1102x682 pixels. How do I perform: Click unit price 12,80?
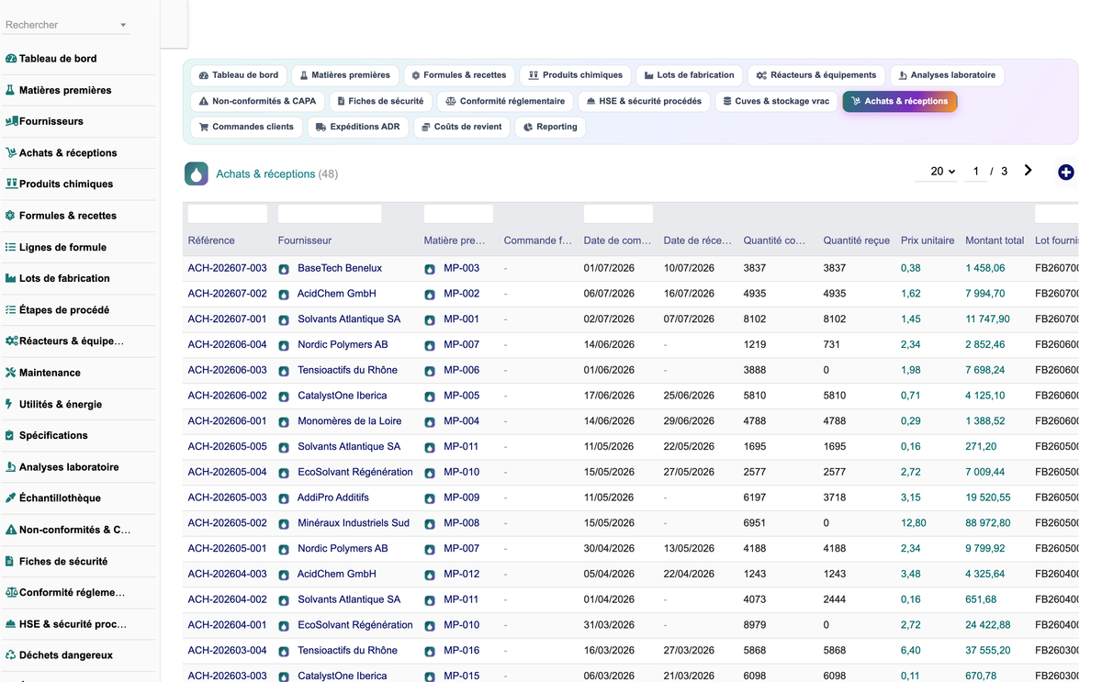(x=914, y=523)
